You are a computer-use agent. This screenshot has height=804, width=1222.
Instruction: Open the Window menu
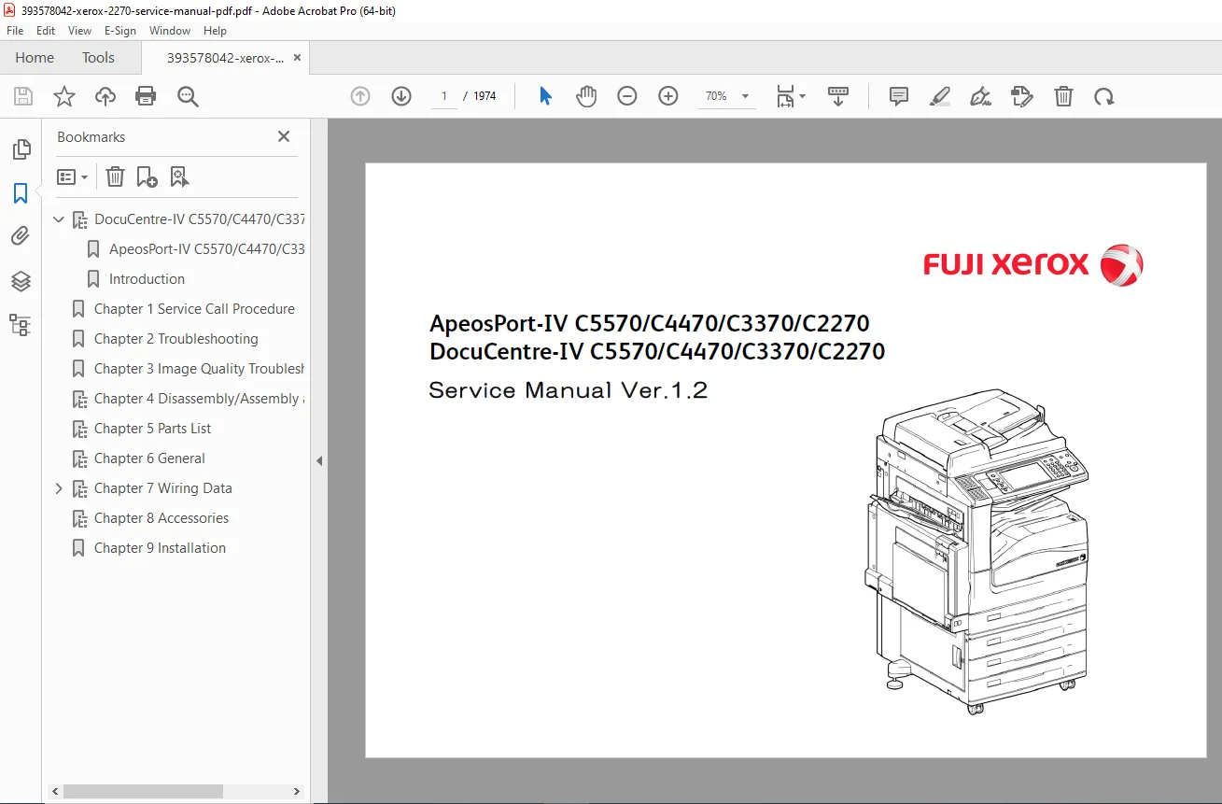[x=170, y=31]
